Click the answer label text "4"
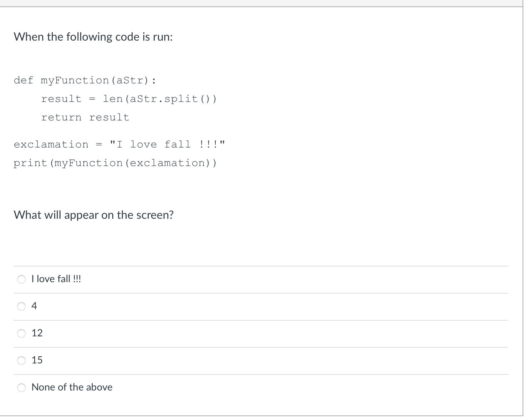The width and height of the screenshot is (529, 419). tap(34, 306)
